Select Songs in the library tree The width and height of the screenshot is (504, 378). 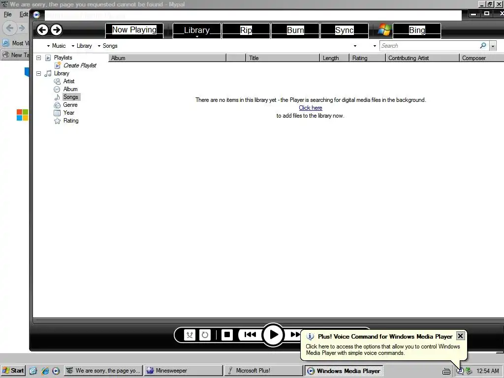pyautogui.click(x=71, y=97)
